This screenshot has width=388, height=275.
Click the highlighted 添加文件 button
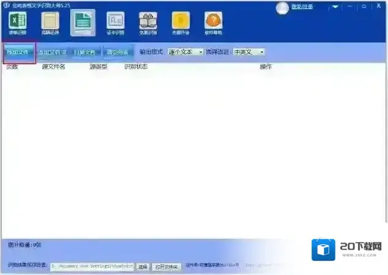tap(20, 53)
